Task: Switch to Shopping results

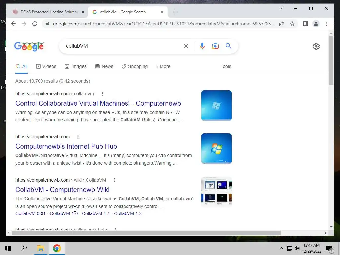Action: click(135, 66)
